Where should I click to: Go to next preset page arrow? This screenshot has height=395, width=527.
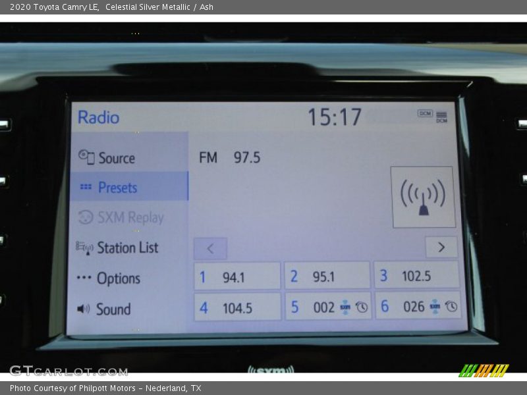(x=441, y=248)
